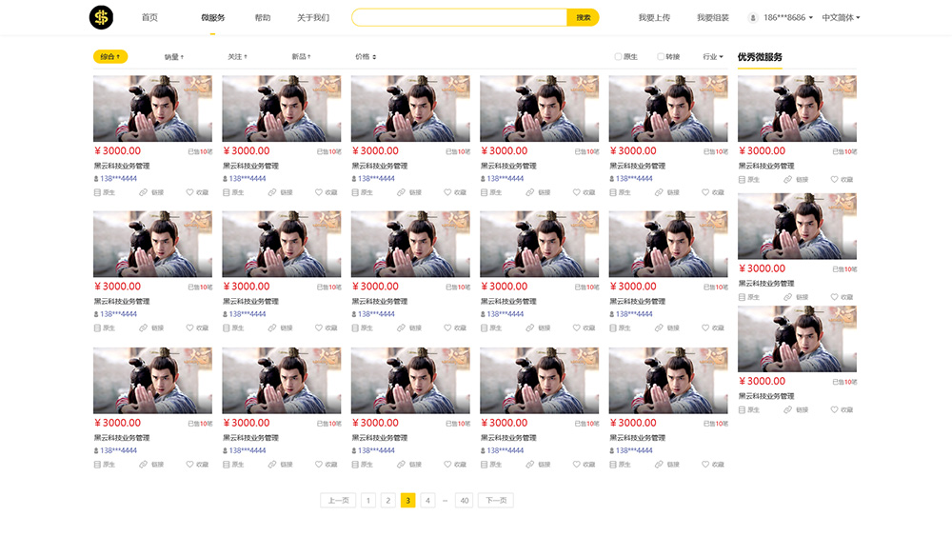Open the 帮助 help page
This screenshot has width=952, height=536.
[263, 17]
